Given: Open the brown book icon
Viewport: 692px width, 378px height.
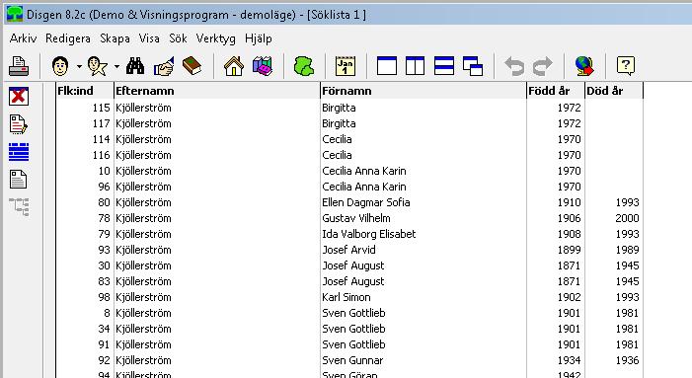Looking at the screenshot, I should 192,66.
